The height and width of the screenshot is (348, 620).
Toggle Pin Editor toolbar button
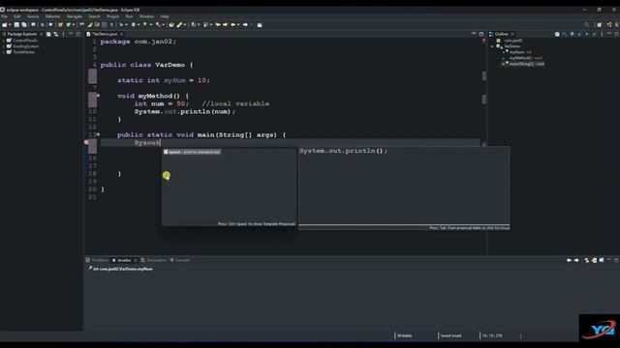point(260,24)
